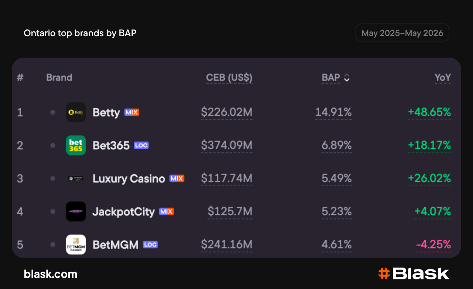Click the Betty brand logo icon
The image size is (473, 289).
[76, 112]
